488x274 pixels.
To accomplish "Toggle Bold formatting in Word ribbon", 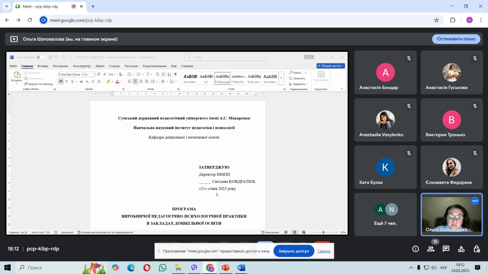I will [61, 82].
